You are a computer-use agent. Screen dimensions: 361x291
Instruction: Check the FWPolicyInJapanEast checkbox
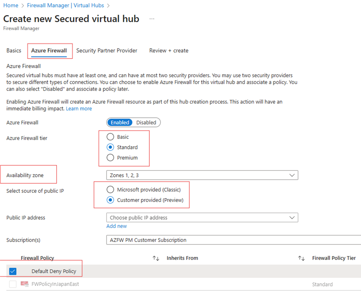pyautogui.click(x=13, y=284)
